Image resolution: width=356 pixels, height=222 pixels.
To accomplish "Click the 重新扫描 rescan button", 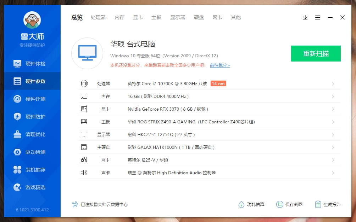I will pos(316,53).
